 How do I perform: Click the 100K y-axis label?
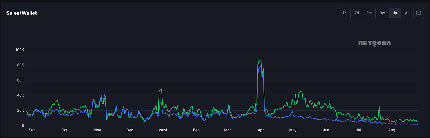click(20, 50)
